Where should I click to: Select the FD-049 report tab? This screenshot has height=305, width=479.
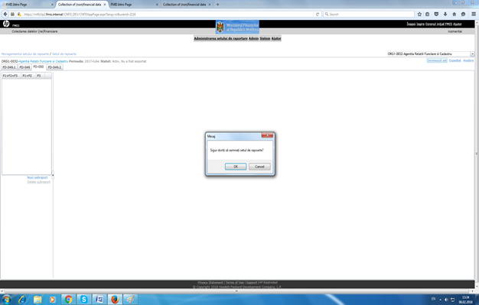(24, 67)
